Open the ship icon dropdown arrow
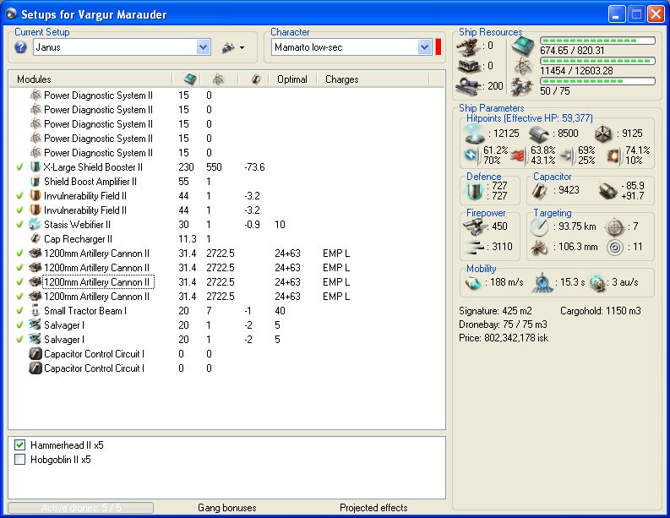670x518 pixels. (242, 48)
